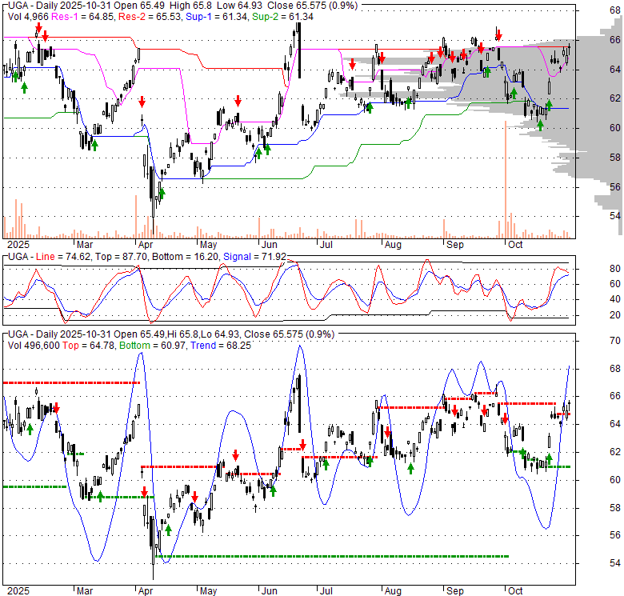Click the green buy arrow below April low on top chart
The height and width of the screenshot is (596, 624).
pos(162,192)
